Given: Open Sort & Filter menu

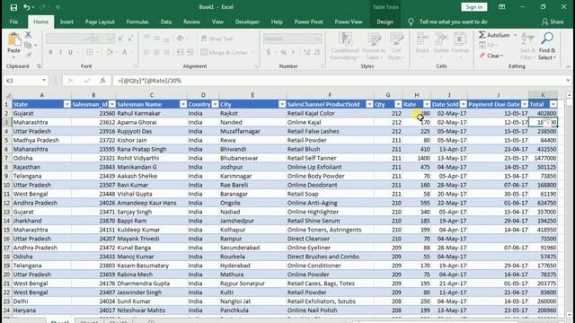Looking at the screenshot, I should (527, 46).
